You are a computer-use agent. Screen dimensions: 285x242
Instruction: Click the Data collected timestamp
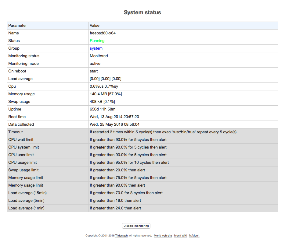114,125
